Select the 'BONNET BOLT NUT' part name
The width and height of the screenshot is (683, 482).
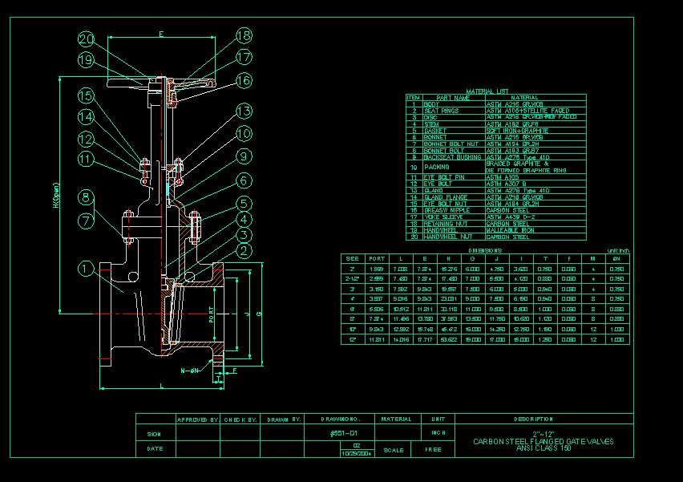tap(451, 144)
